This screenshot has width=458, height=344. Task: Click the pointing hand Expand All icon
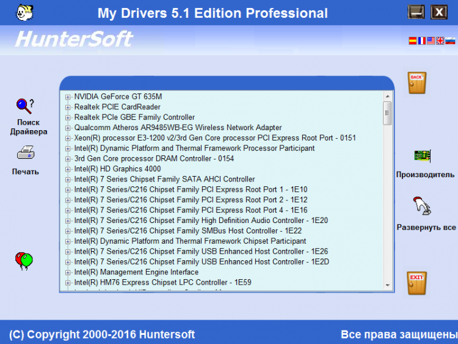coord(422,206)
